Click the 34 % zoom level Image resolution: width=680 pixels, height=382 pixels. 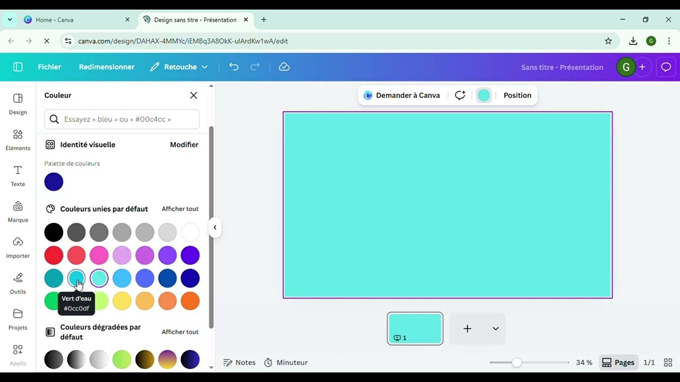tap(584, 362)
